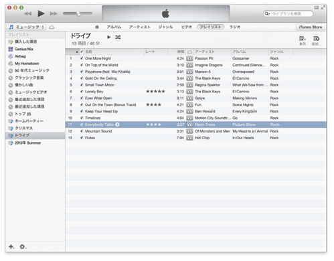Click the iCloud icon beside library selector
The height and width of the screenshot is (261, 334).
coord(52,27)
